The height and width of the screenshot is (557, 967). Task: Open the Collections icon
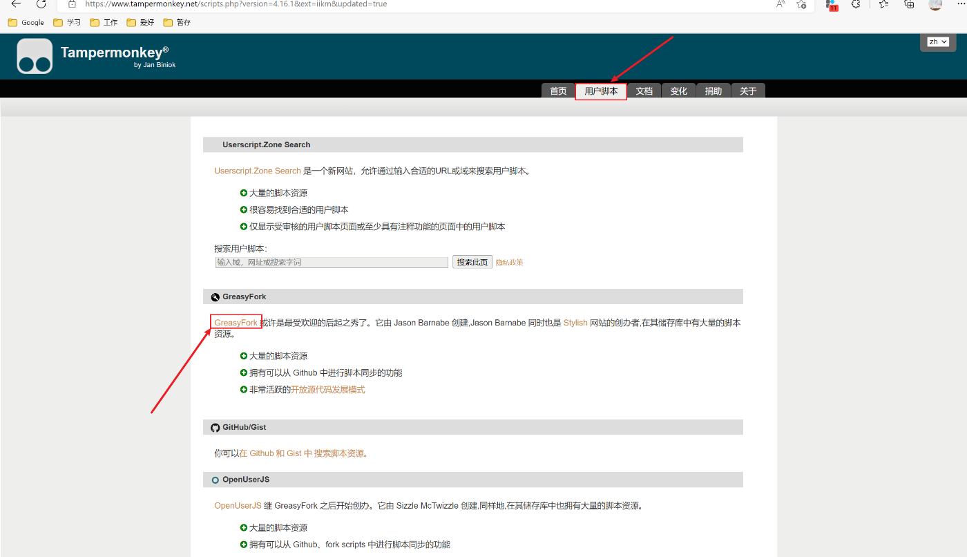909,4
